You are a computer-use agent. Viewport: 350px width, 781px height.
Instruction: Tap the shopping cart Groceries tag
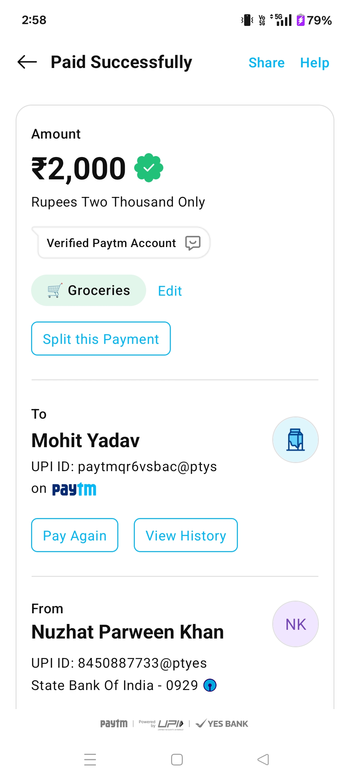[x=88, y=290]
